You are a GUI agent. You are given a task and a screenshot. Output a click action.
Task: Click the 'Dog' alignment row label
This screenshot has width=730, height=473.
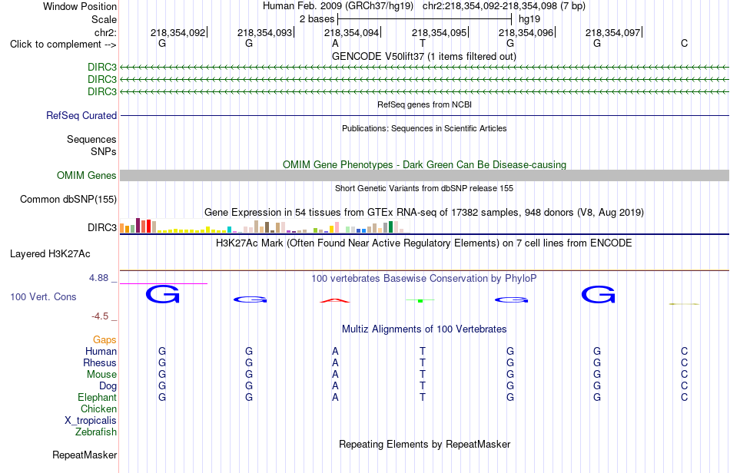108,386
